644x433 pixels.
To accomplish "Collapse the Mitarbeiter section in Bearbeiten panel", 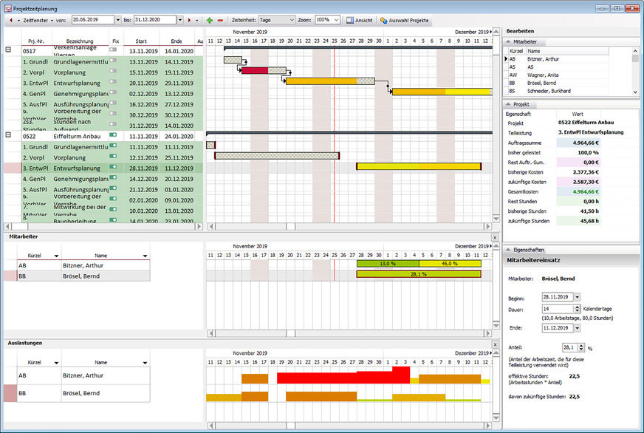I will point(508,41).
